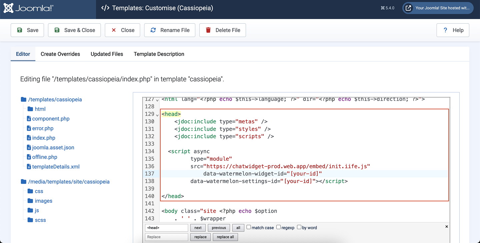This screenshot has height=243, width=480.
Task: Click the Templates: Customise (Cassiopeia) title
Action: (162, 8)
